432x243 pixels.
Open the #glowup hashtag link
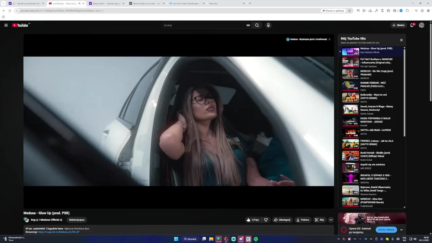point(69,229)
